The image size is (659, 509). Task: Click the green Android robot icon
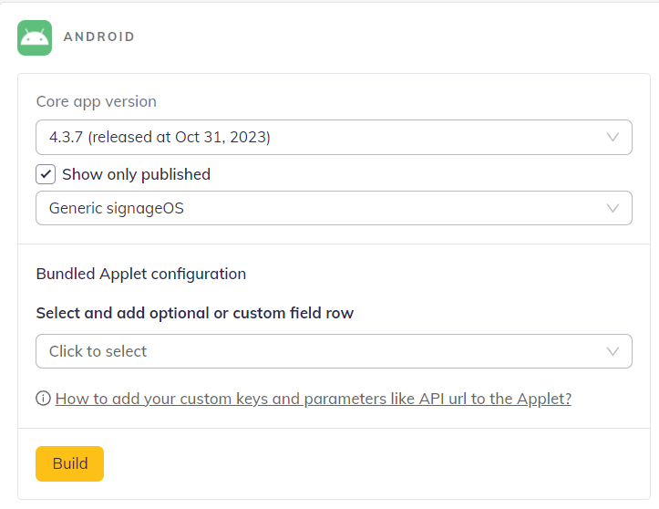35,37
